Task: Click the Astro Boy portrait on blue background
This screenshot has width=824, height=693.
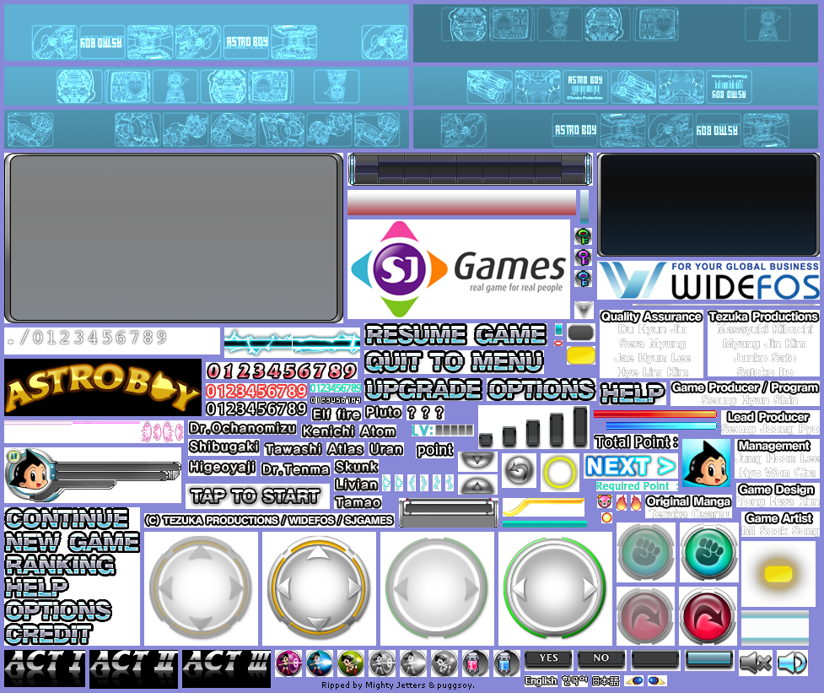Action: pos(706,463)
